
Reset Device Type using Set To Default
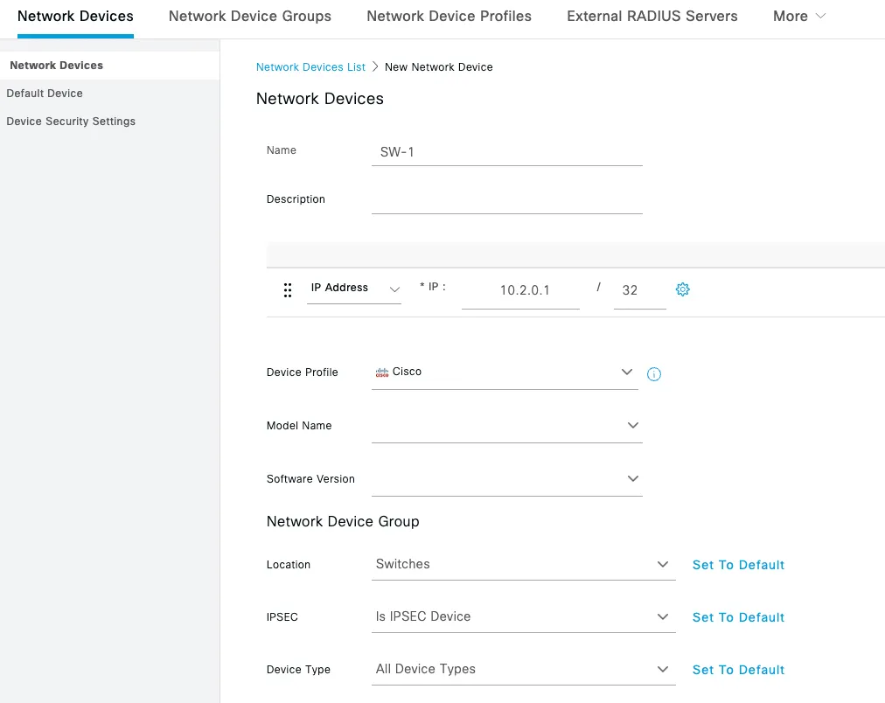[737, 670]
